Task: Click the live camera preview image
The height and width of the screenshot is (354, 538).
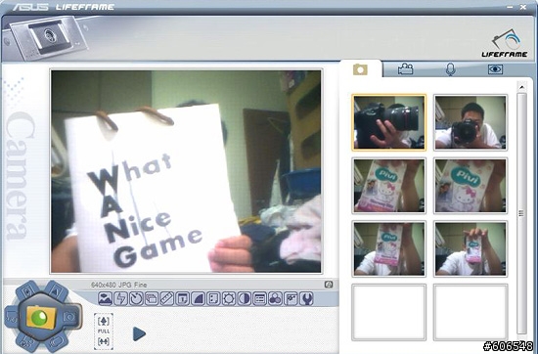Action: 186,171
